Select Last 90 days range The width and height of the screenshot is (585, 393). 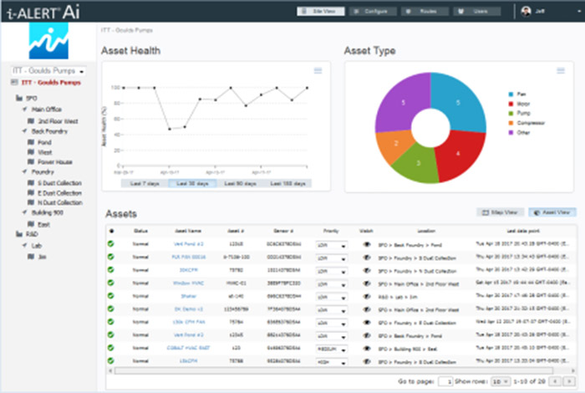(241, 183)
